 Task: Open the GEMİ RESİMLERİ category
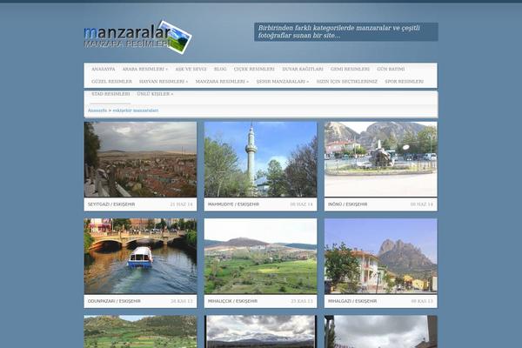[x=350, y=69]
